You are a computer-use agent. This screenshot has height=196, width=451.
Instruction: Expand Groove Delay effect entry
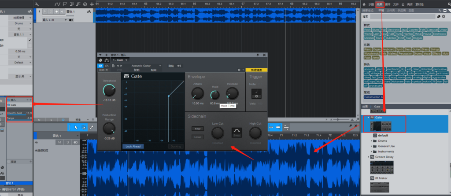coord(369,157)
